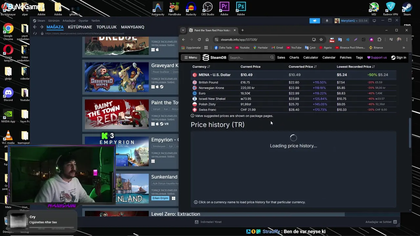
Task: Bookmark this page with the star icon
Action: click(321, 39)
